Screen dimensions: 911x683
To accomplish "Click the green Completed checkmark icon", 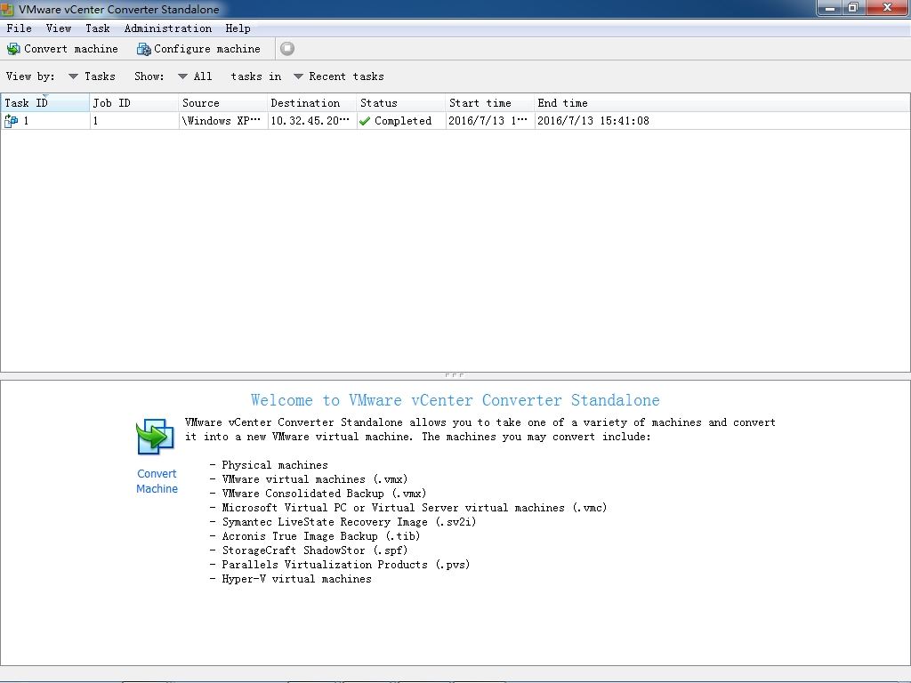I will (x=365, y=121).
